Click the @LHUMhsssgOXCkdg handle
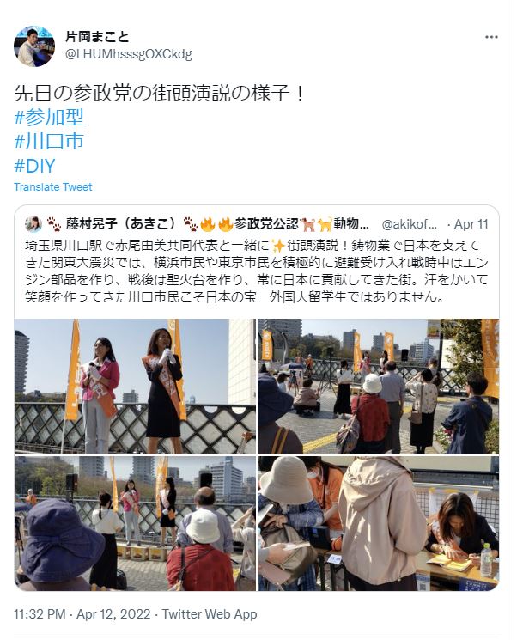This screenshot has height=640, width=523. pyautogui.click(x=129, y=54)
